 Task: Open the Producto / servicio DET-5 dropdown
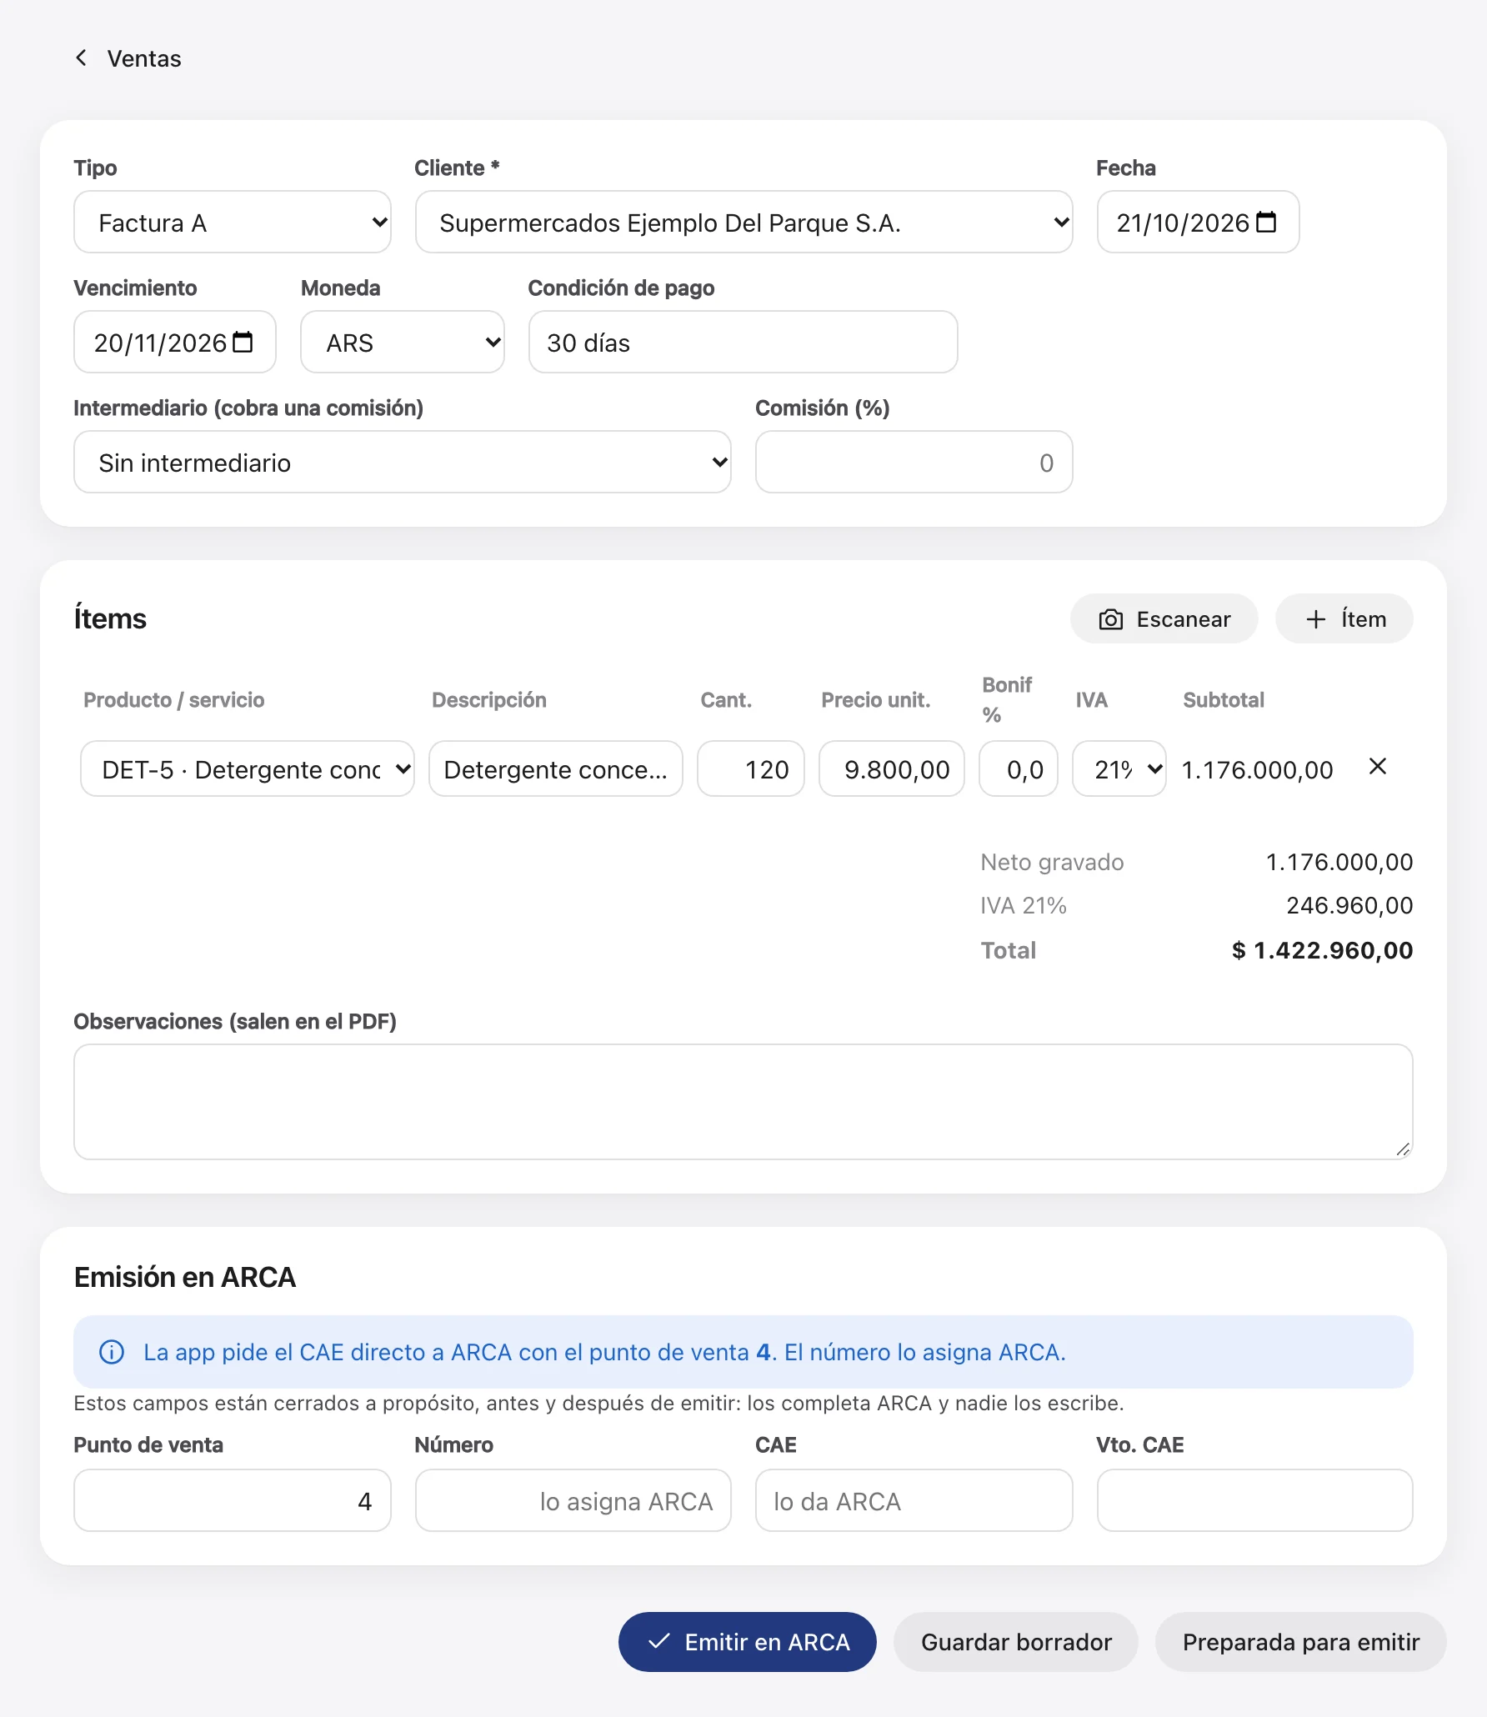pyautogui.click(x=248, y=768)
